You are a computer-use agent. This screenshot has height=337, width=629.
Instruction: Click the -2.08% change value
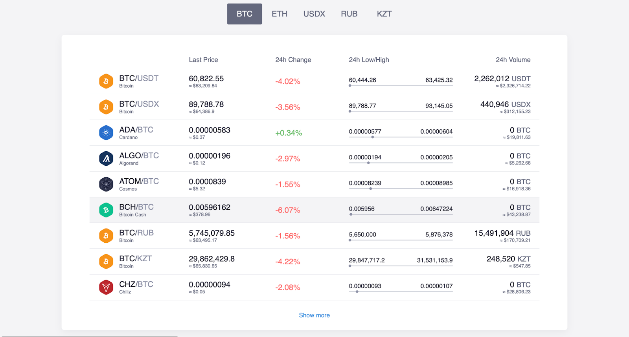(288, 287)
